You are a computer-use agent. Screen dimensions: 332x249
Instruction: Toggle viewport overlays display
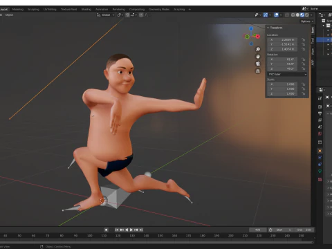point(276,15)
